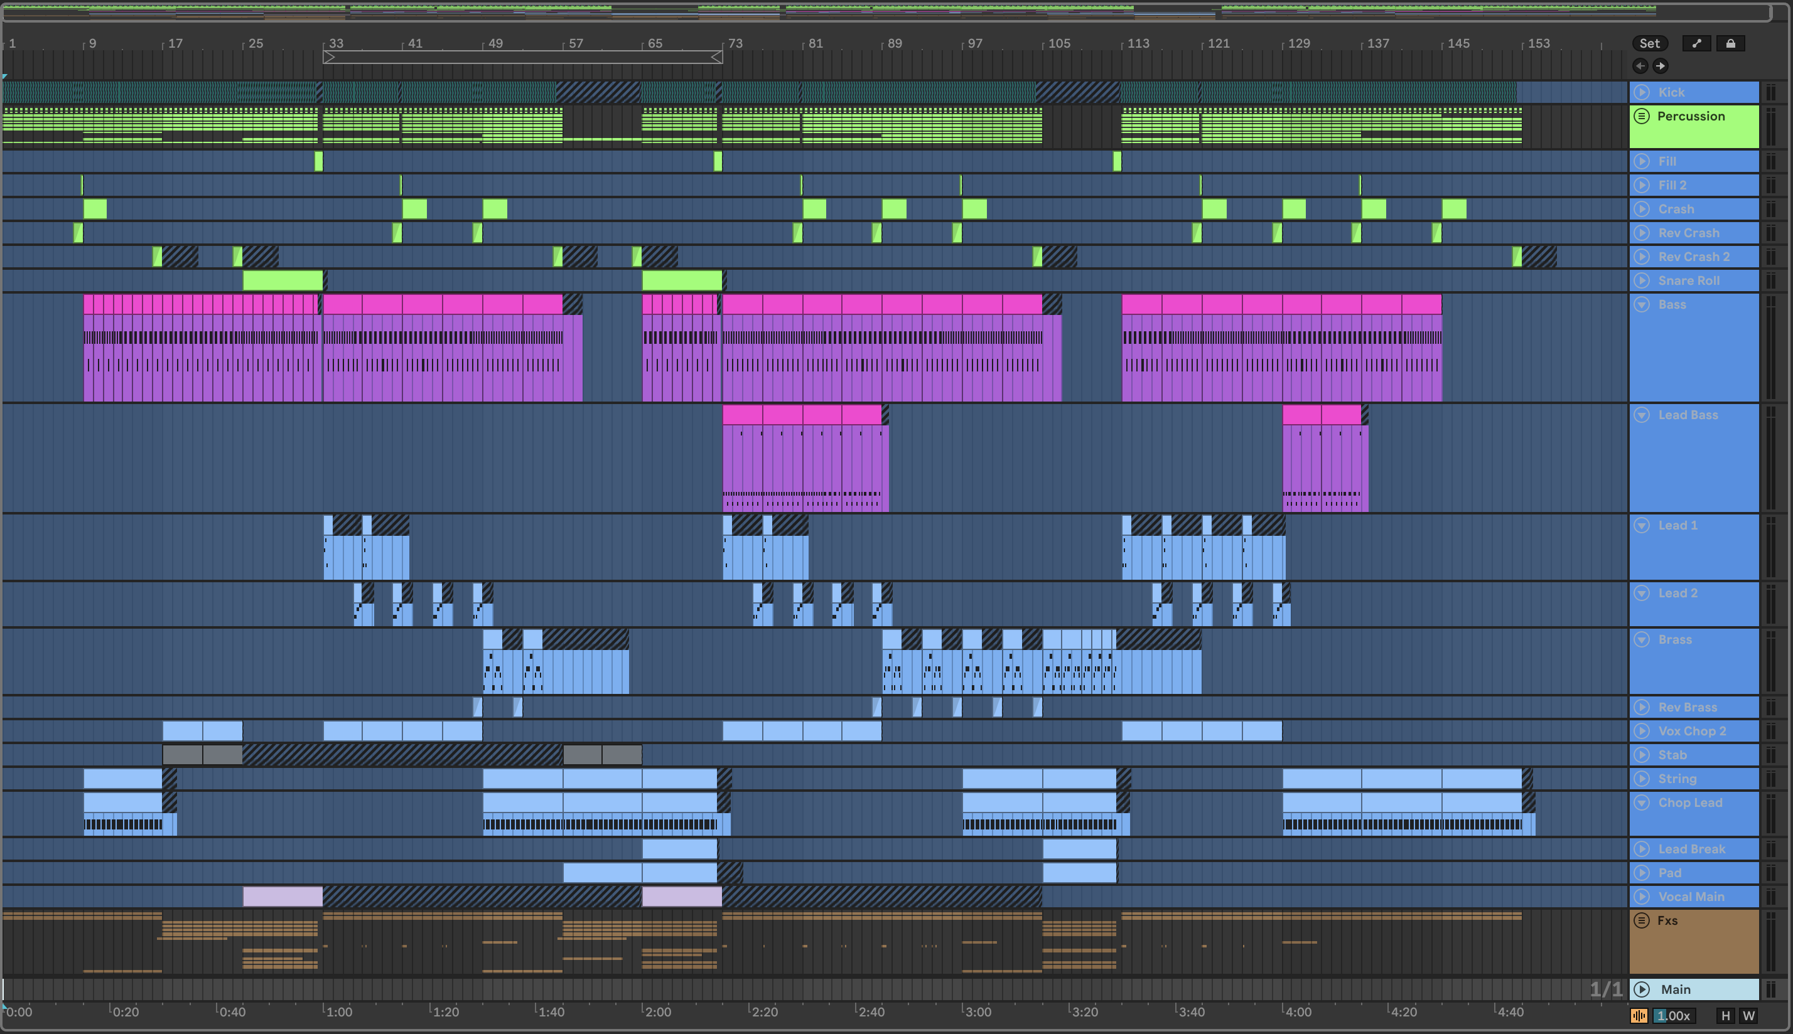Screen dimensions: 1793x1034
Task: Click the Vocal Main track icon
Action: click(x=1642, y=896)
